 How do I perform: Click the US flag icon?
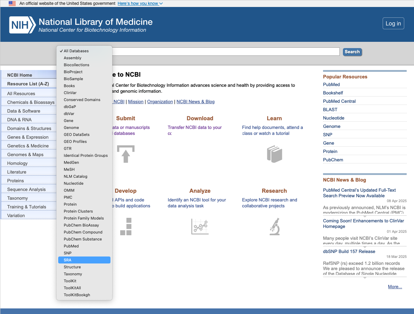pyautogui.click(x=12, y=3)
